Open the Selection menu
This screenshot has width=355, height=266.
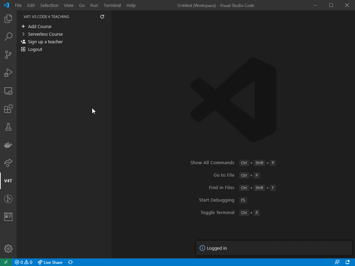[49, 5]
